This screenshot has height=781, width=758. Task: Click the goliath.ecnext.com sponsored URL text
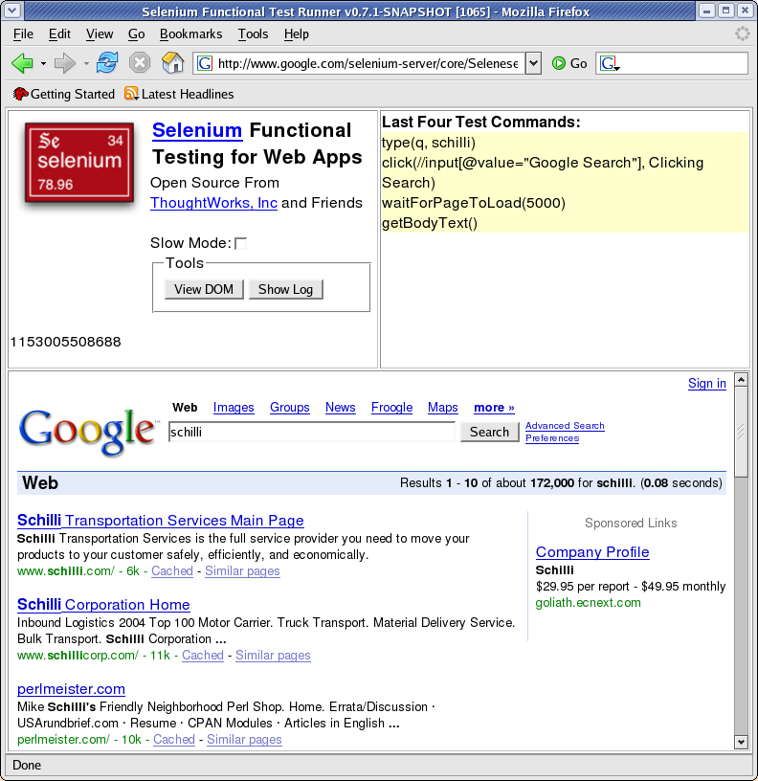click(x=589, y=603)
